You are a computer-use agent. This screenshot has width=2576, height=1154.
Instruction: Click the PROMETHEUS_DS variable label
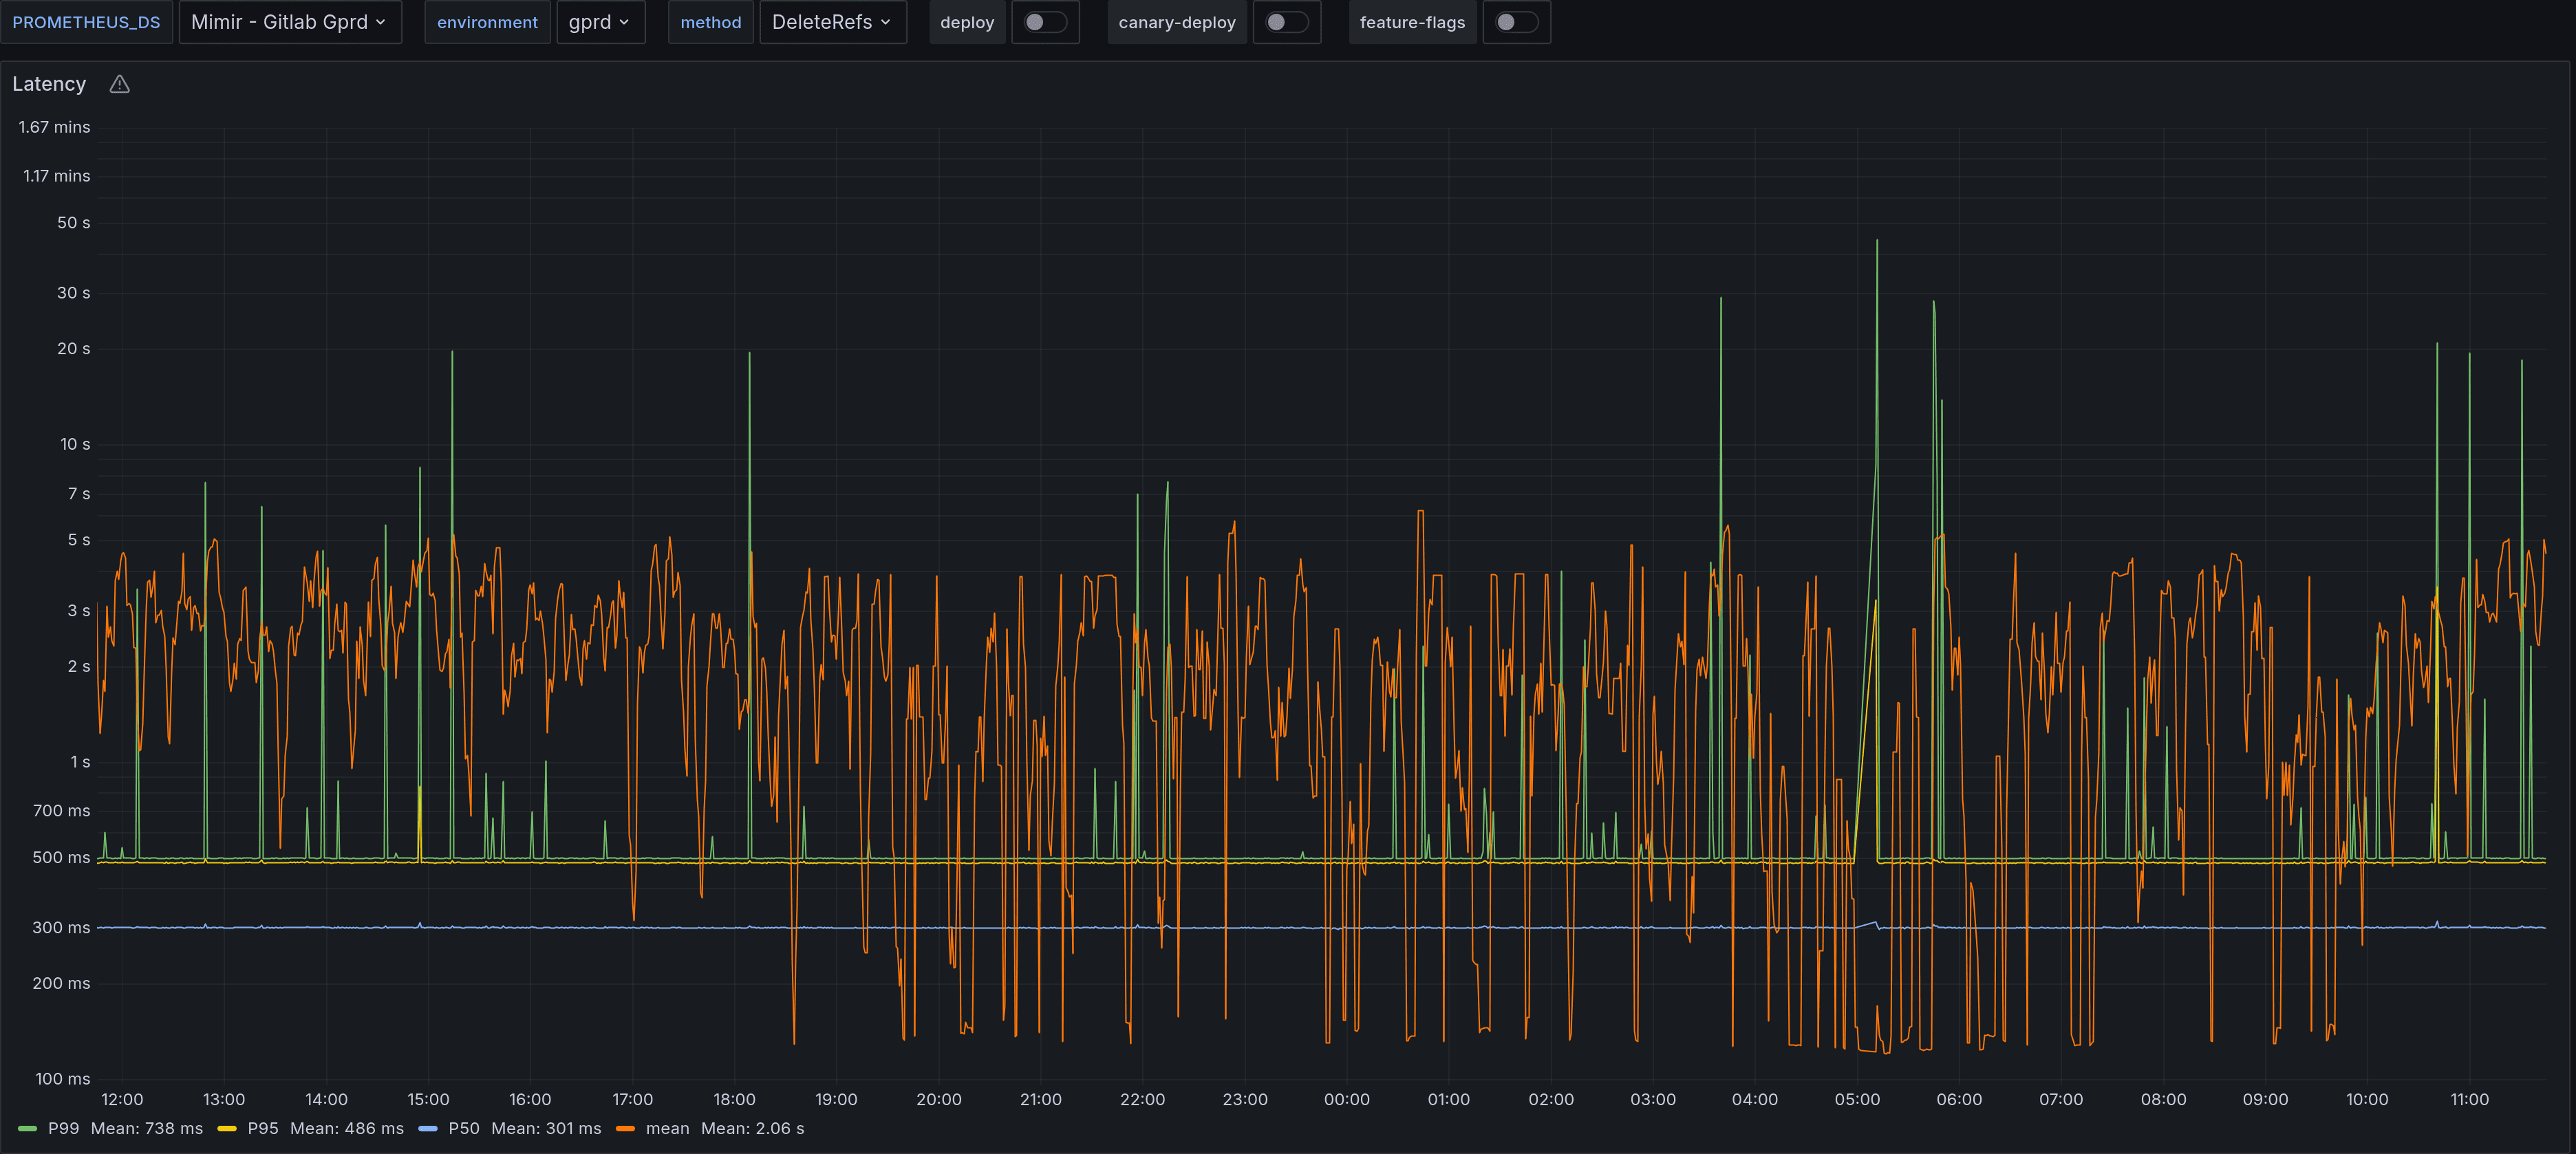[86, 22]
